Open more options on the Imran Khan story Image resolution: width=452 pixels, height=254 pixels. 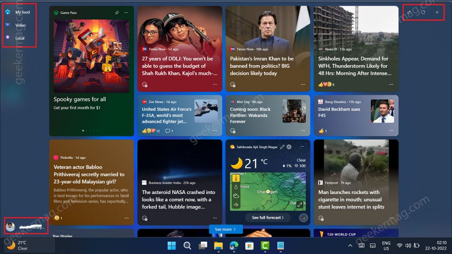coord(303,84)
